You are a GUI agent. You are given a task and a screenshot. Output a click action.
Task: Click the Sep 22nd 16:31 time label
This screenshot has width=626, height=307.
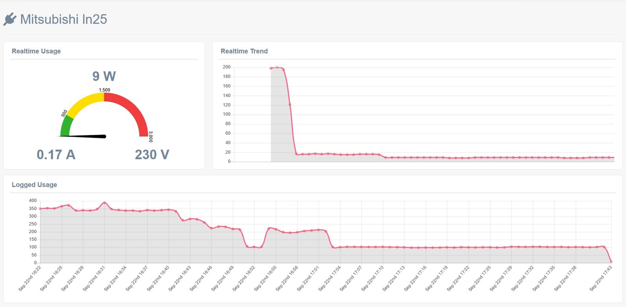coord(94,278)
